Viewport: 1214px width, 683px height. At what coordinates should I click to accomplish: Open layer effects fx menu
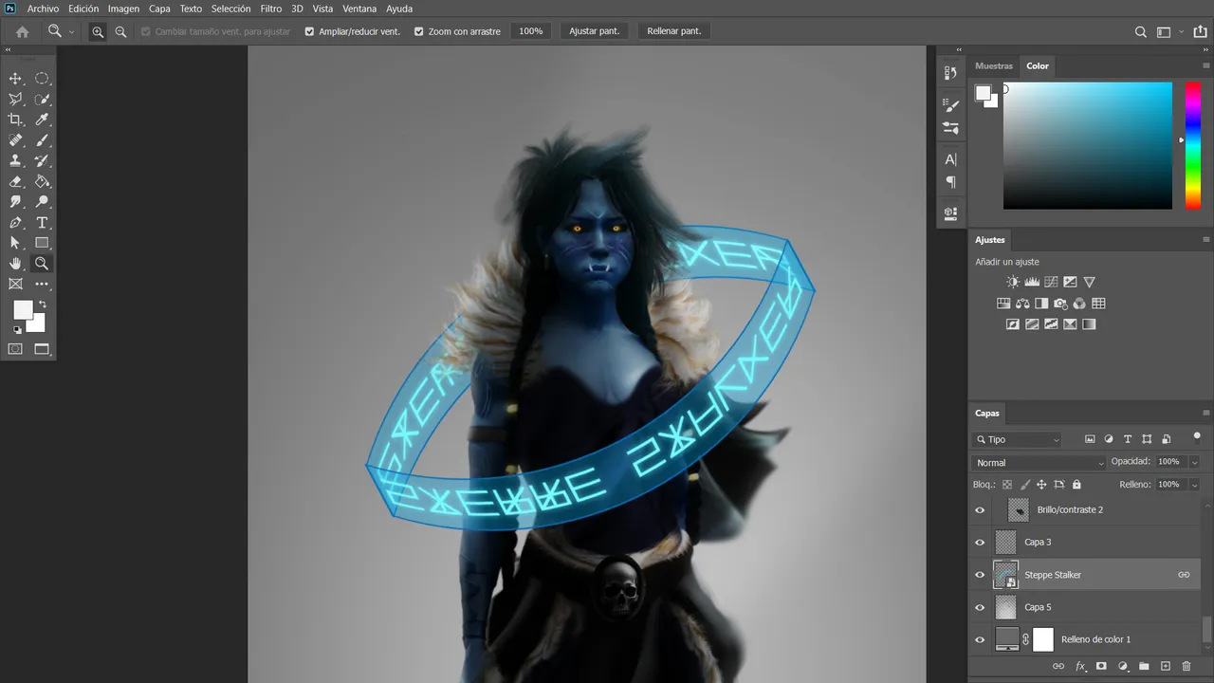tap(1080, 667)
